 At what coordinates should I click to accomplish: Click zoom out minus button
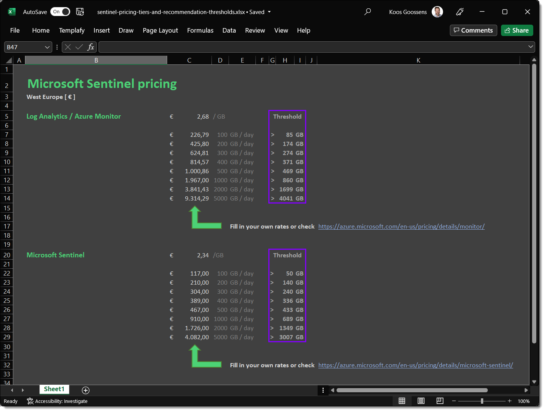point(454,401)
